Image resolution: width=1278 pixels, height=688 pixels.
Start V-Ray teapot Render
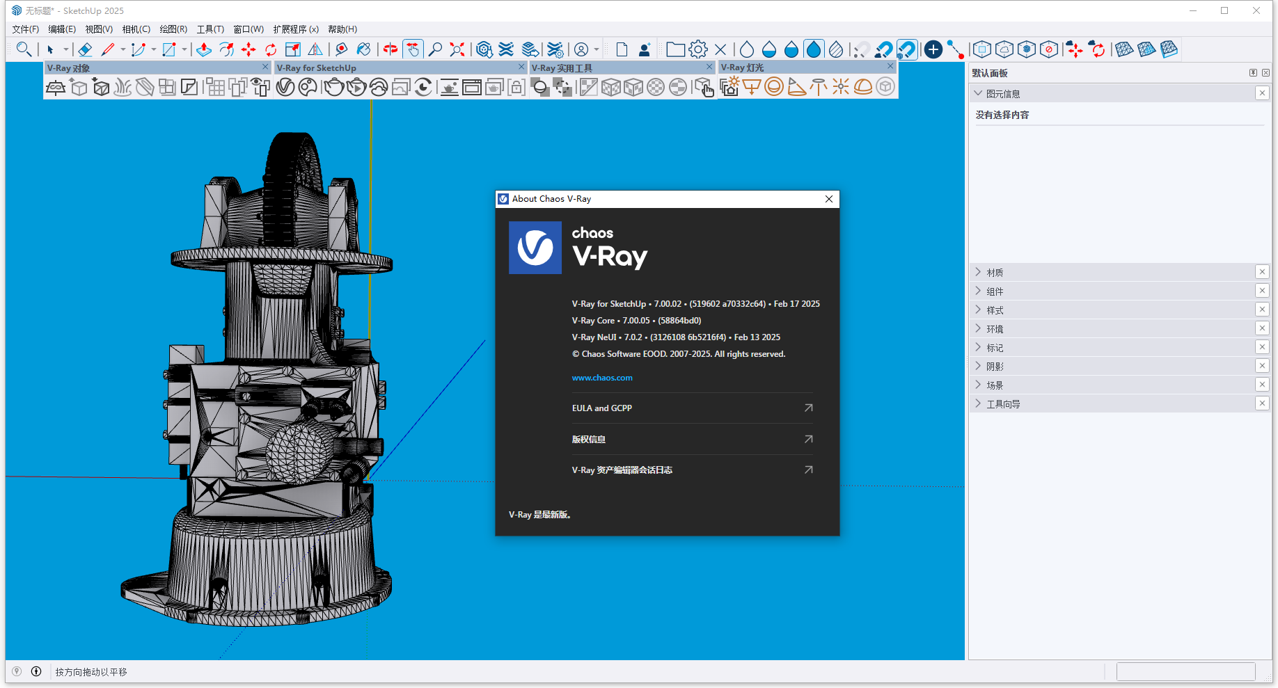[334, 87]
